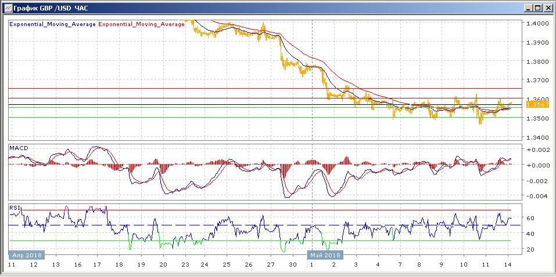Click date 11 at the time axis start
Image resolution: width=556 pixels, height=277 pixels.
[11, 265]
